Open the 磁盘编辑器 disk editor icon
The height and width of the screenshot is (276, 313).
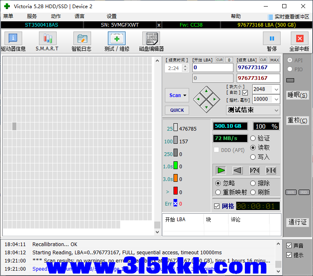pyautogui.click(x=151, y=38)
